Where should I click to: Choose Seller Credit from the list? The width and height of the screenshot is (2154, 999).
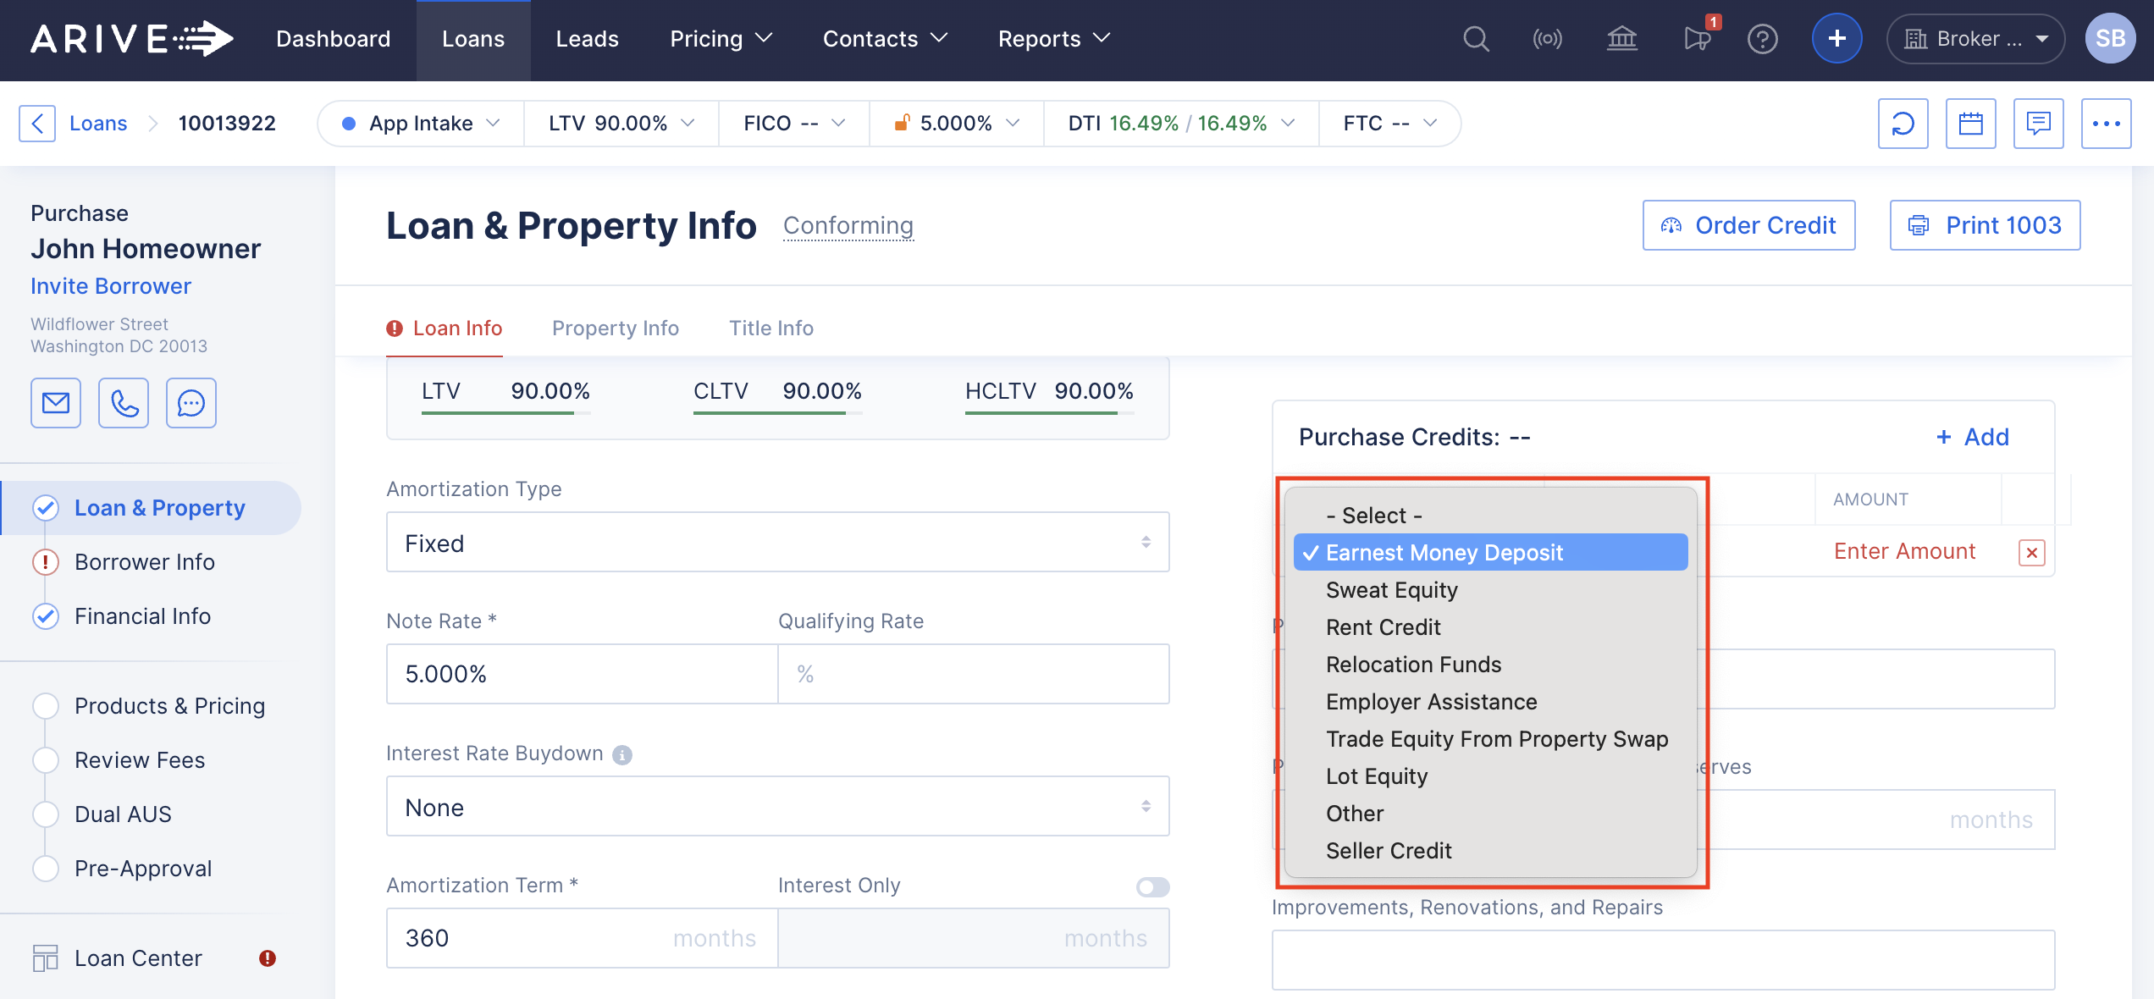1389,851
